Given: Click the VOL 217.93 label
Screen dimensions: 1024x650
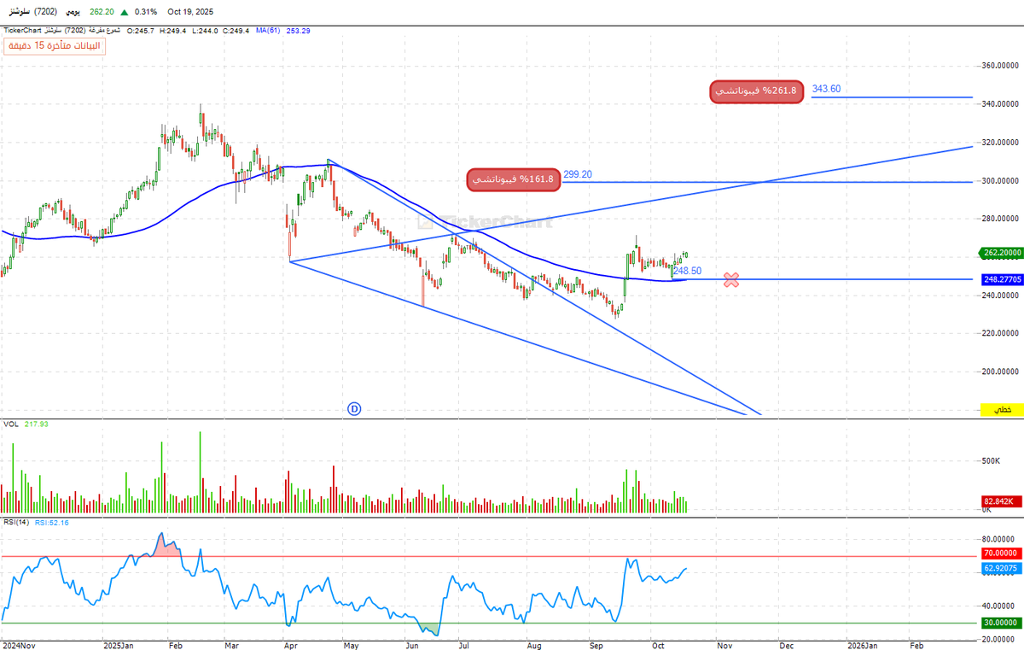Looking at the screenshot, I should 26,424.
